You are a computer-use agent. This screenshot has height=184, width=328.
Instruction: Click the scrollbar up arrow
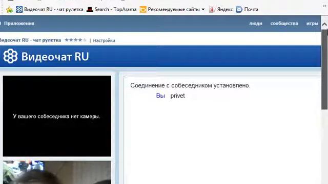[x=324, y=25]
